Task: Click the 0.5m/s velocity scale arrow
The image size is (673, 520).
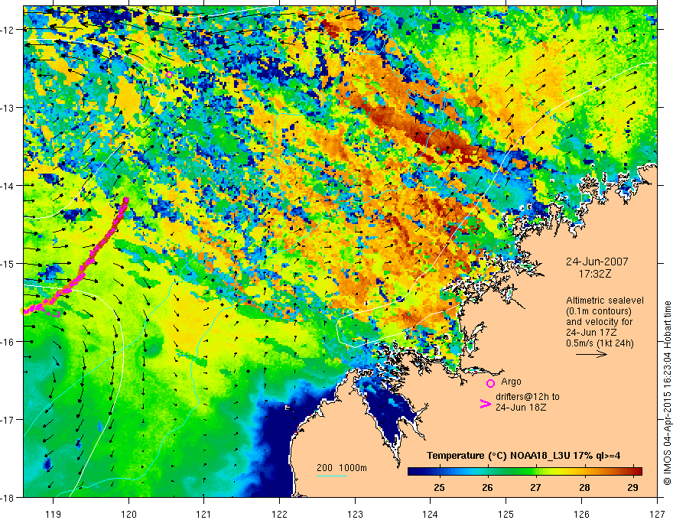Action: click(x=591, y=354)
